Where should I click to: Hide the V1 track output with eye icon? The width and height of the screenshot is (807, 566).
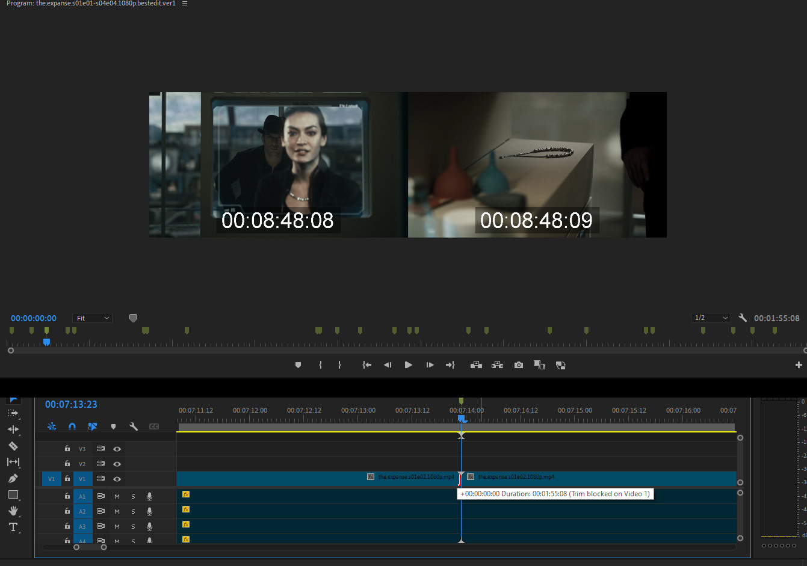(117, 479)
